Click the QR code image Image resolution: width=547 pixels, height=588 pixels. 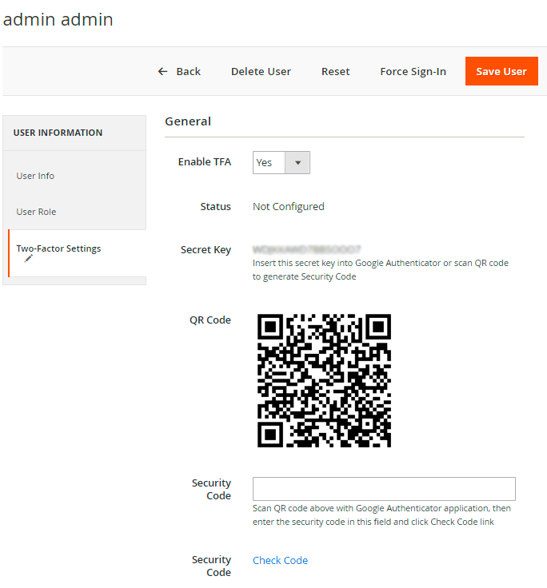[x=324, y=380]
